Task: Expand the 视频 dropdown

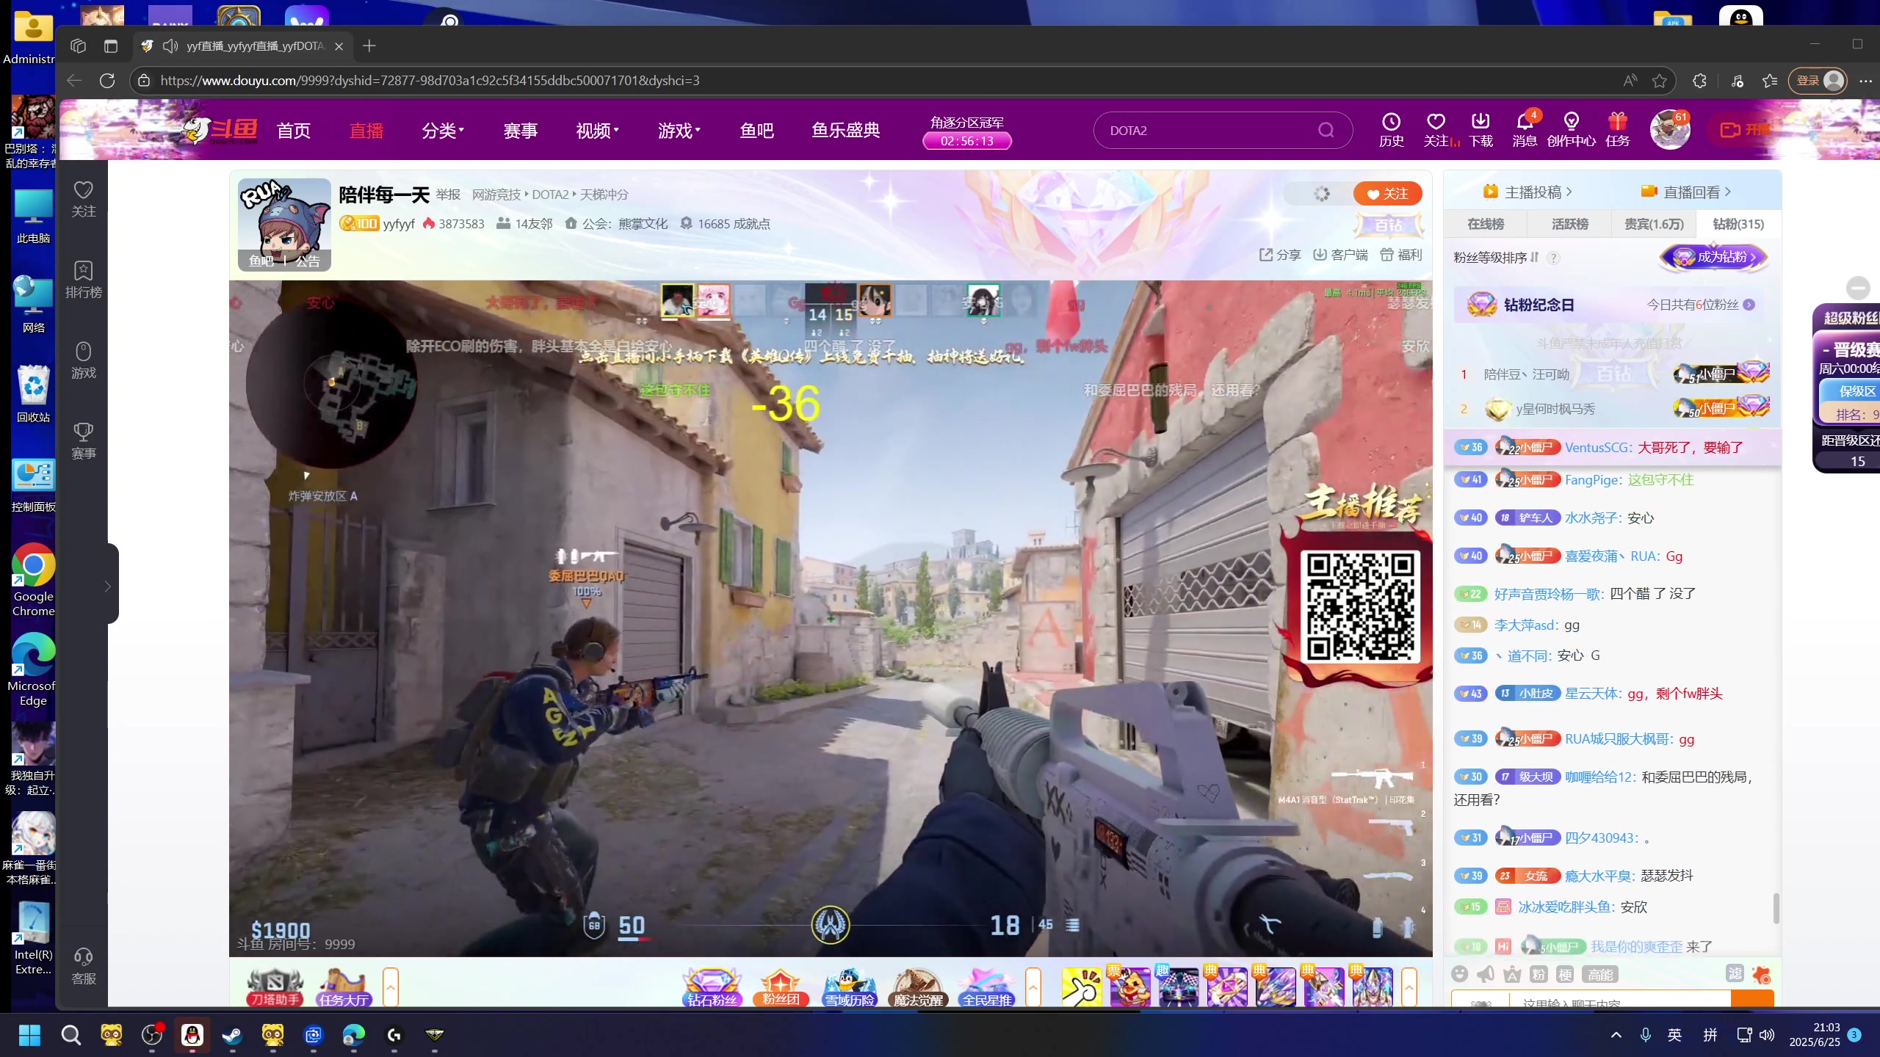Action: click(597, 130)
